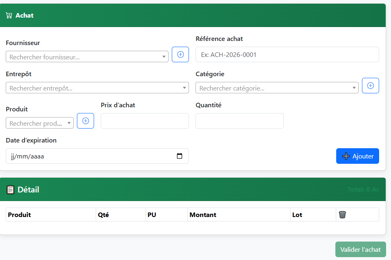Focus the Référence achat input field
This screenshot has width=391, height=260.
287,54
